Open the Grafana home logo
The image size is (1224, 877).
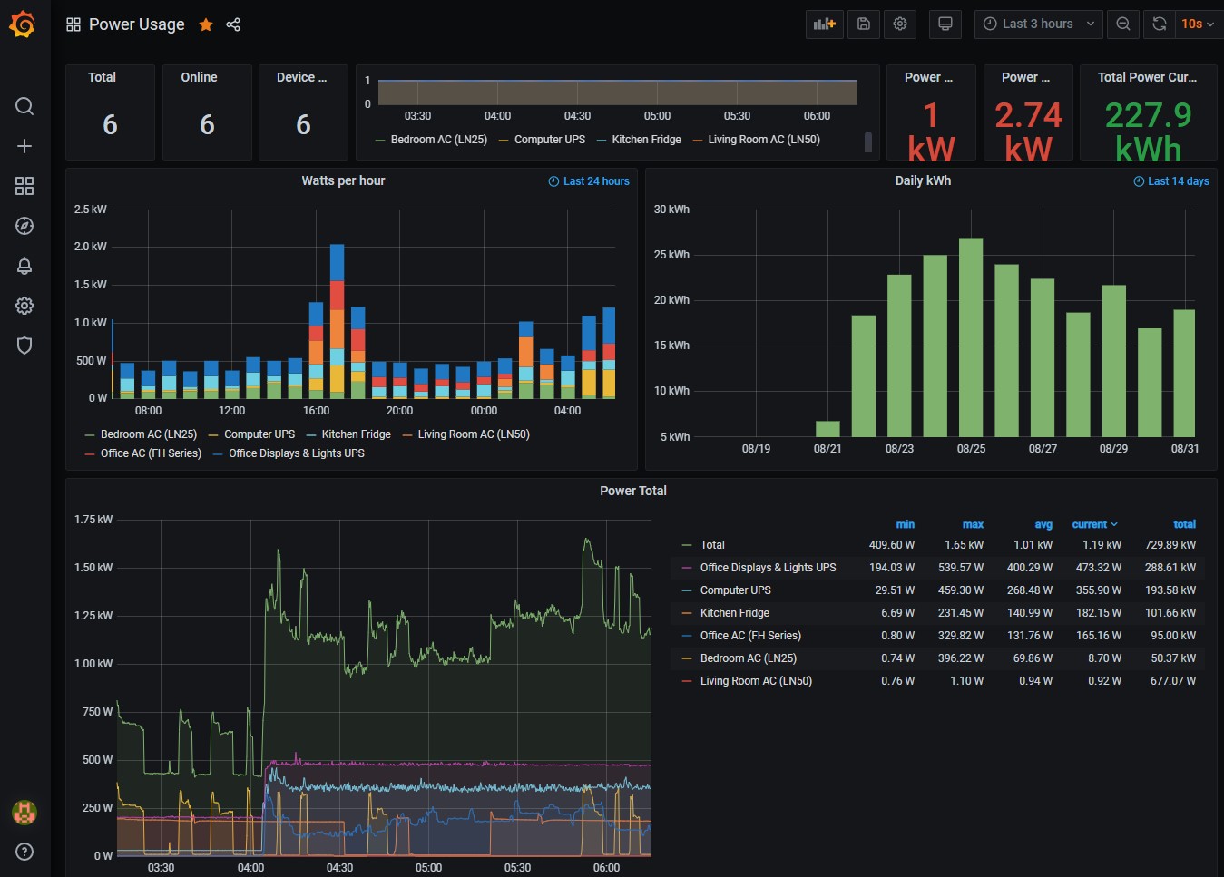point(23,24)
